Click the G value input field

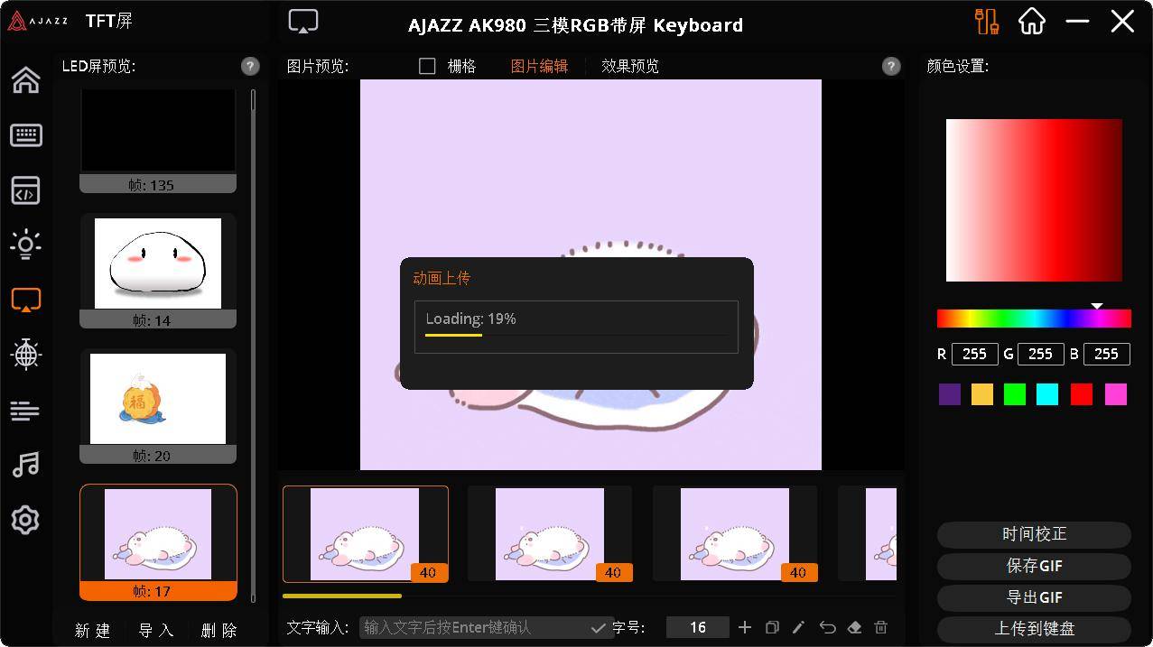click(1040, 354)
